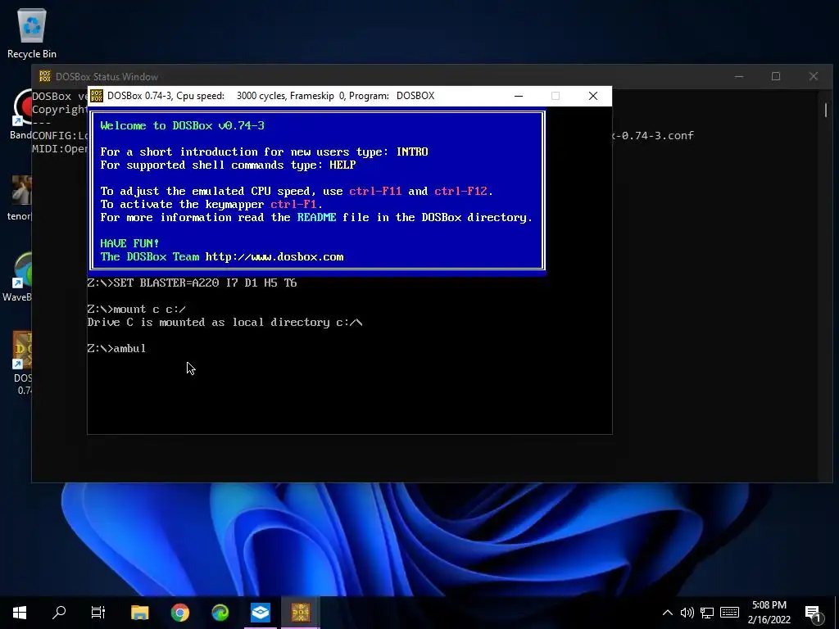839x629 pixels.
Task: Click the yellow HELP word
Action: 342,165
